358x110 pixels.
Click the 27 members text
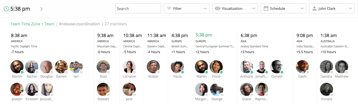(x=116, y=24)
